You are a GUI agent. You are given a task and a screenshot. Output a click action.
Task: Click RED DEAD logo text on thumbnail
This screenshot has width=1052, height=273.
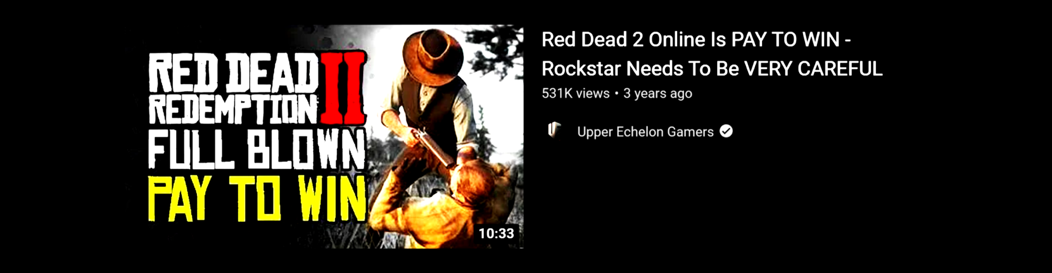pos(234,73)
